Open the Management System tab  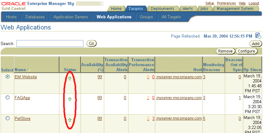[x=235, y=9]
